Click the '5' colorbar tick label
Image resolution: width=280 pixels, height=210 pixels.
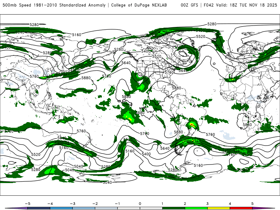(x=252, y=204)
